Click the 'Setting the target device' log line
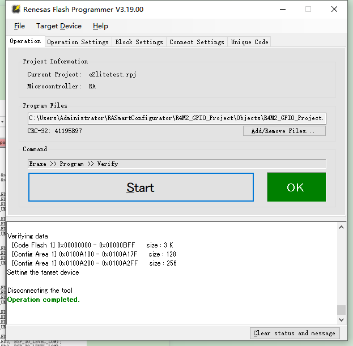Image resolution: width=353 pixels, height=346 pixels. point(43,272)
